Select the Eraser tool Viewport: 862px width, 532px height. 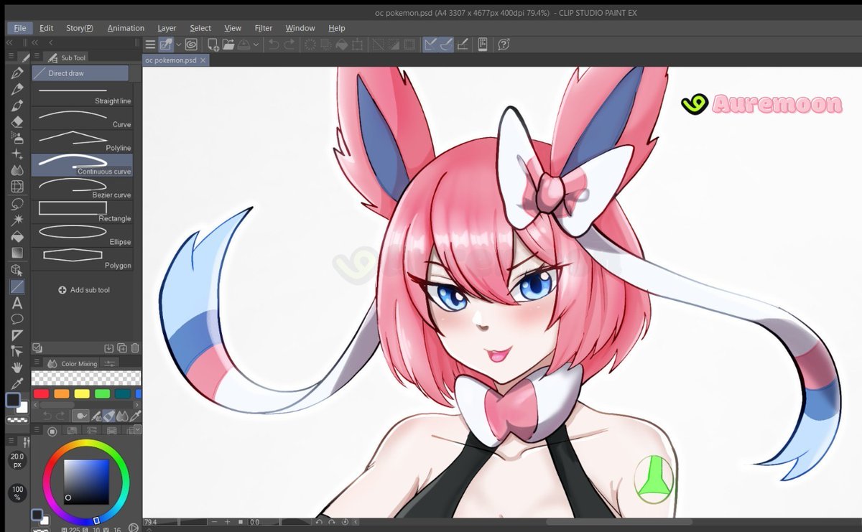[17, 122]
